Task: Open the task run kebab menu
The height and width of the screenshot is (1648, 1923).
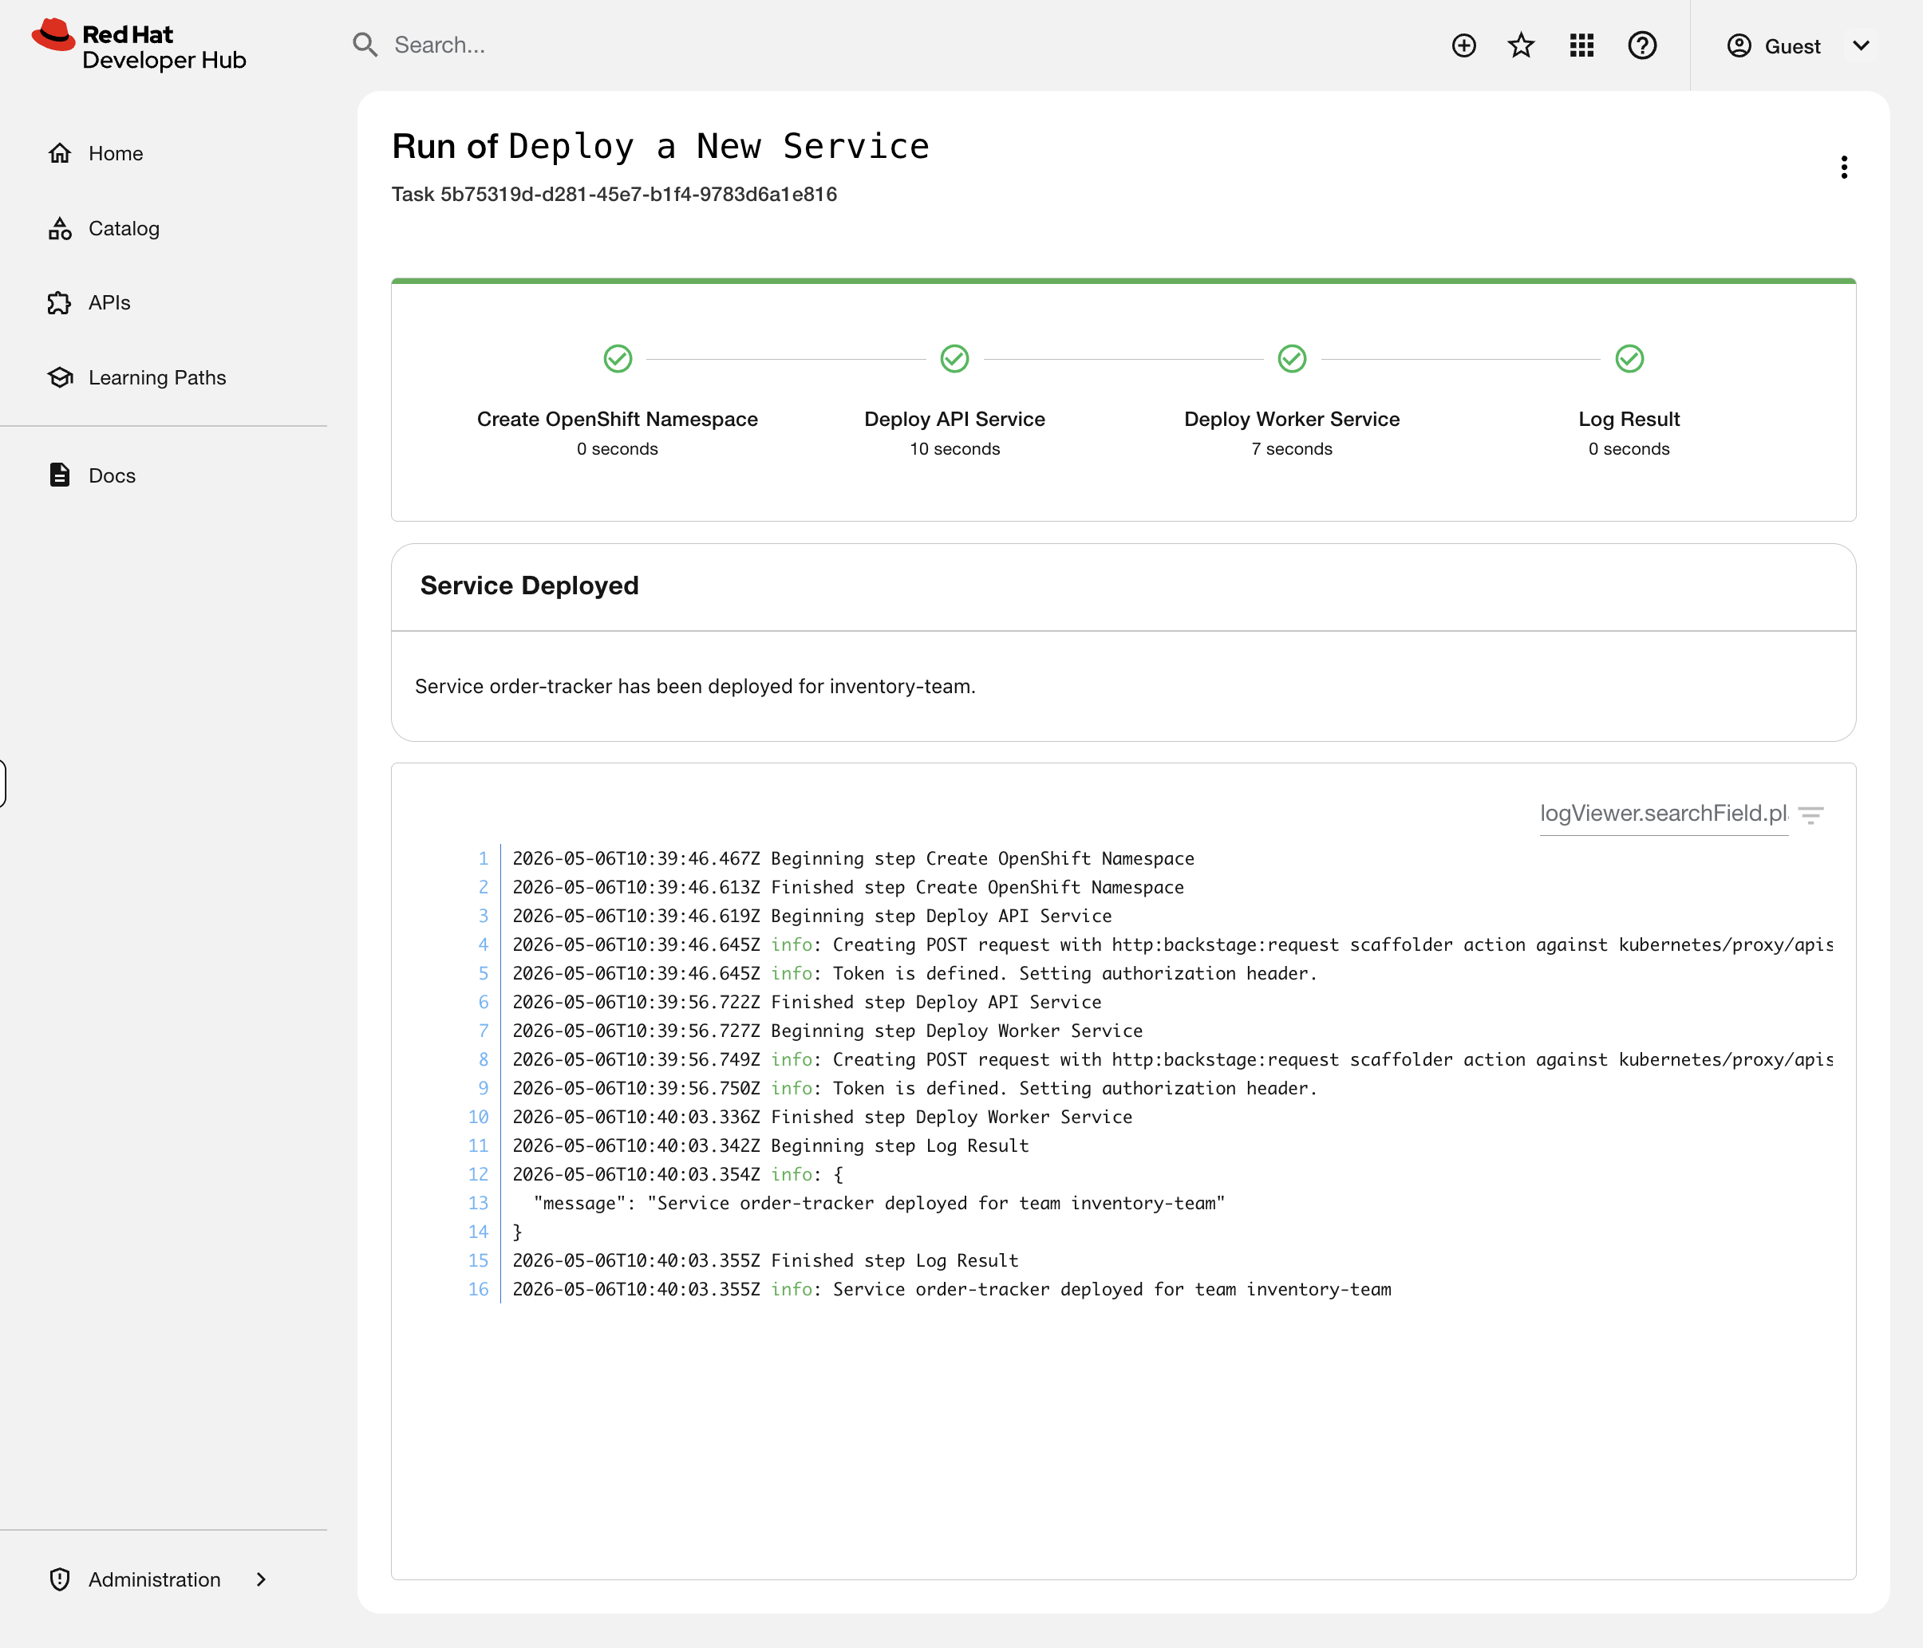Action: [1844, 167]
